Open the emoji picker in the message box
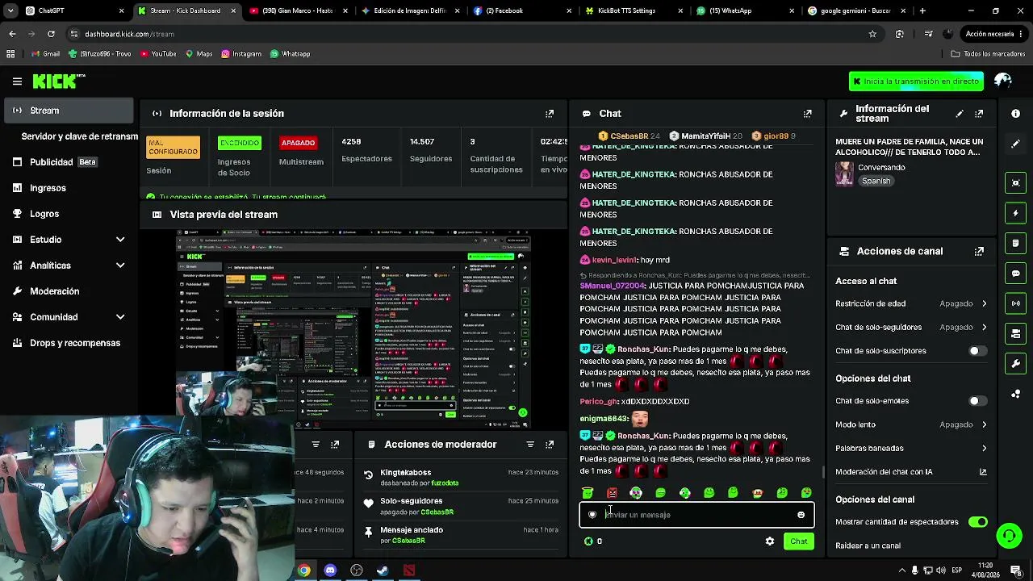 click(801, 515)
